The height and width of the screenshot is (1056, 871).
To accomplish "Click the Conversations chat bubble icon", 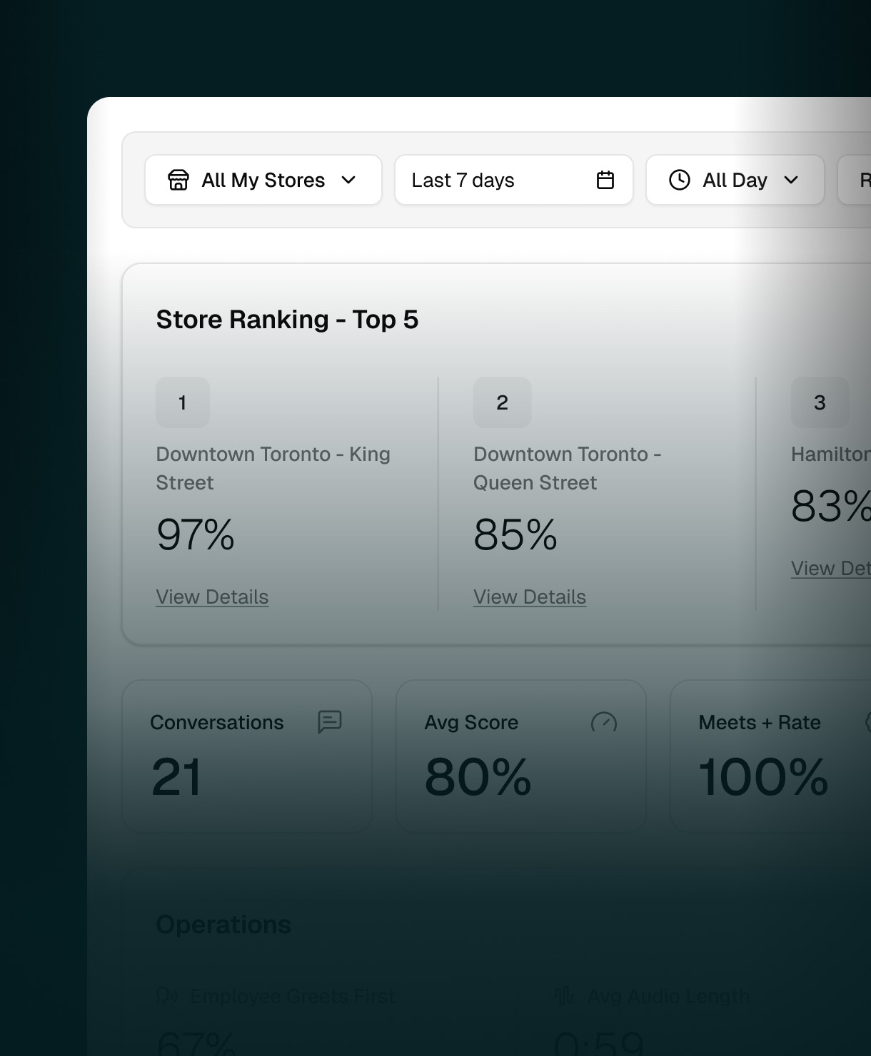I will 330,722.
